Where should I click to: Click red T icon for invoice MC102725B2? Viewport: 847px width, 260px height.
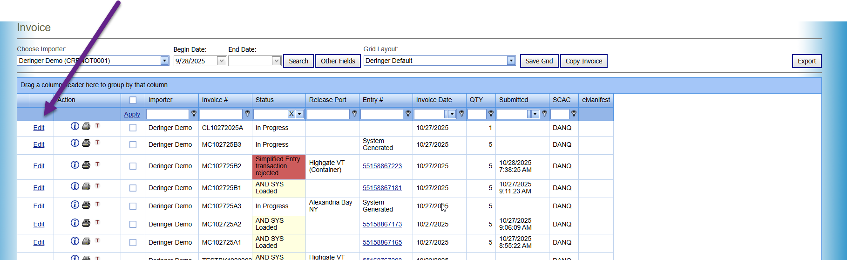pyautogui.click(x=97, y=164)
